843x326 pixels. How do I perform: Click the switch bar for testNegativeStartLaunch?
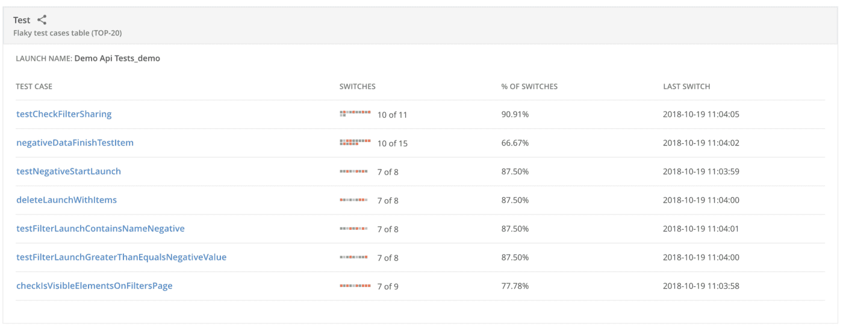(353, 171)
